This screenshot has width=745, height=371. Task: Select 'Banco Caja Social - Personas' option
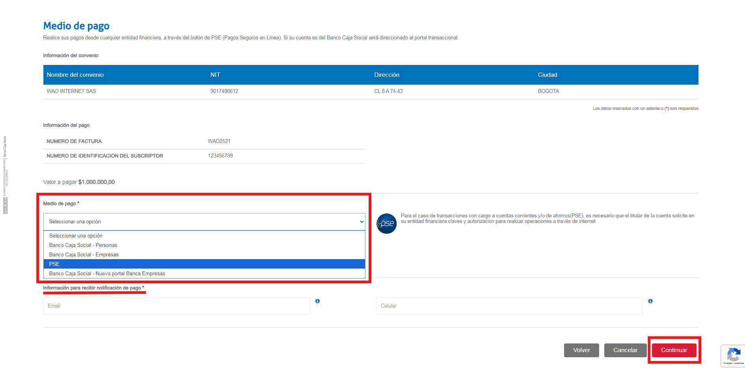tap(204, 245)
